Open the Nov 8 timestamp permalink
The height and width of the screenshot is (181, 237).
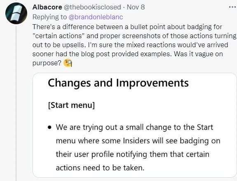(x=136, y=7)
